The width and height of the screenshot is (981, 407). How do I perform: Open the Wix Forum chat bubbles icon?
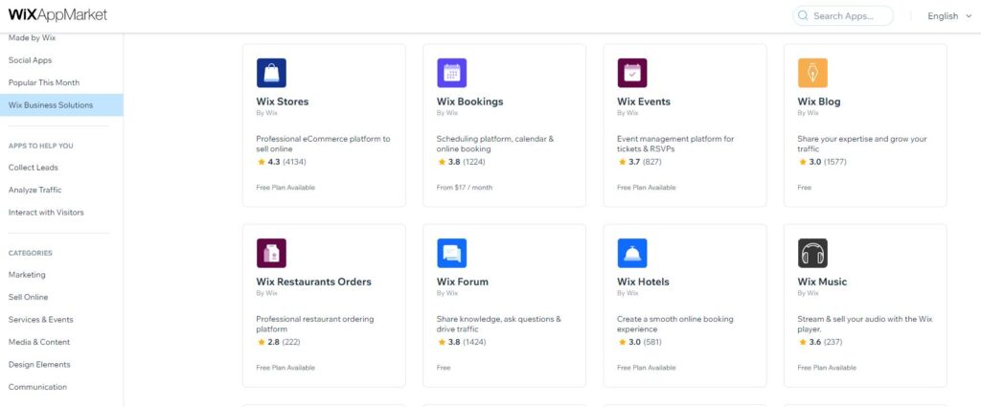tap(452, 253)
